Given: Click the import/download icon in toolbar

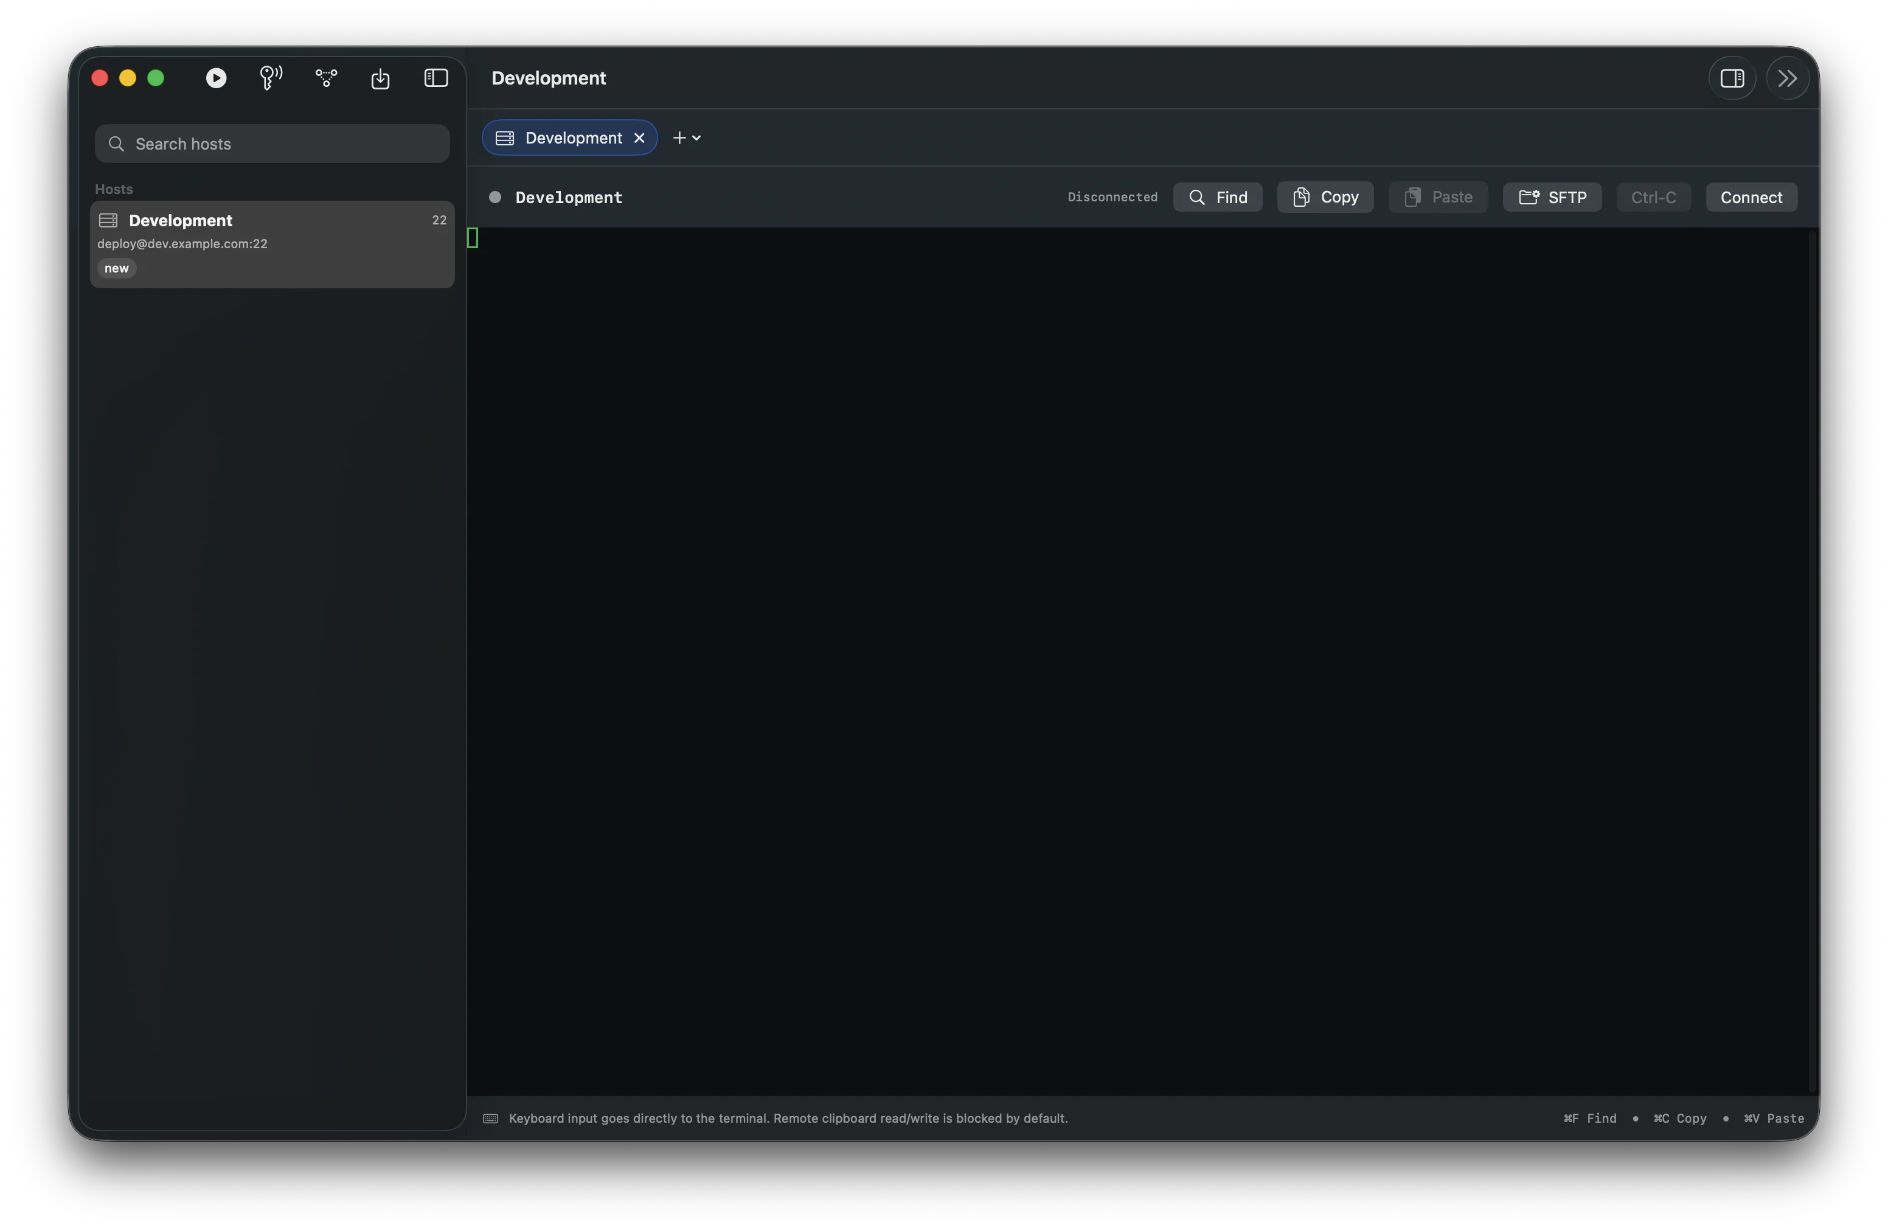Looking at the screenshot, I should coord(381,78).
